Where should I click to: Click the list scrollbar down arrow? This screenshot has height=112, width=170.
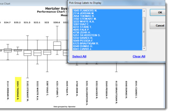point(144,49)
